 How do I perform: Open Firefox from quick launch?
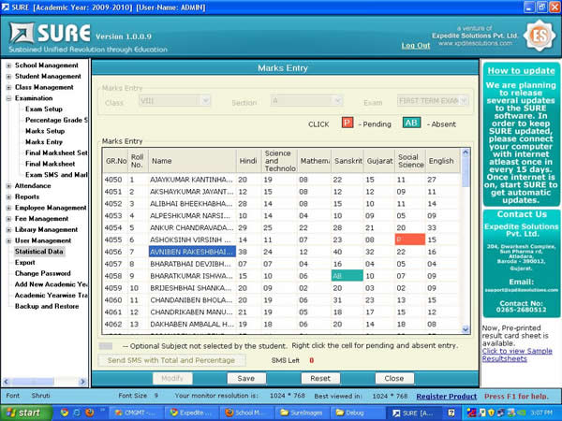coord(90,413)
